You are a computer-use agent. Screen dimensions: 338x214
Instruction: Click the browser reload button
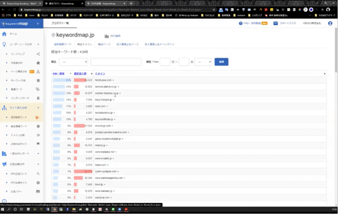[x=14, y=10]
